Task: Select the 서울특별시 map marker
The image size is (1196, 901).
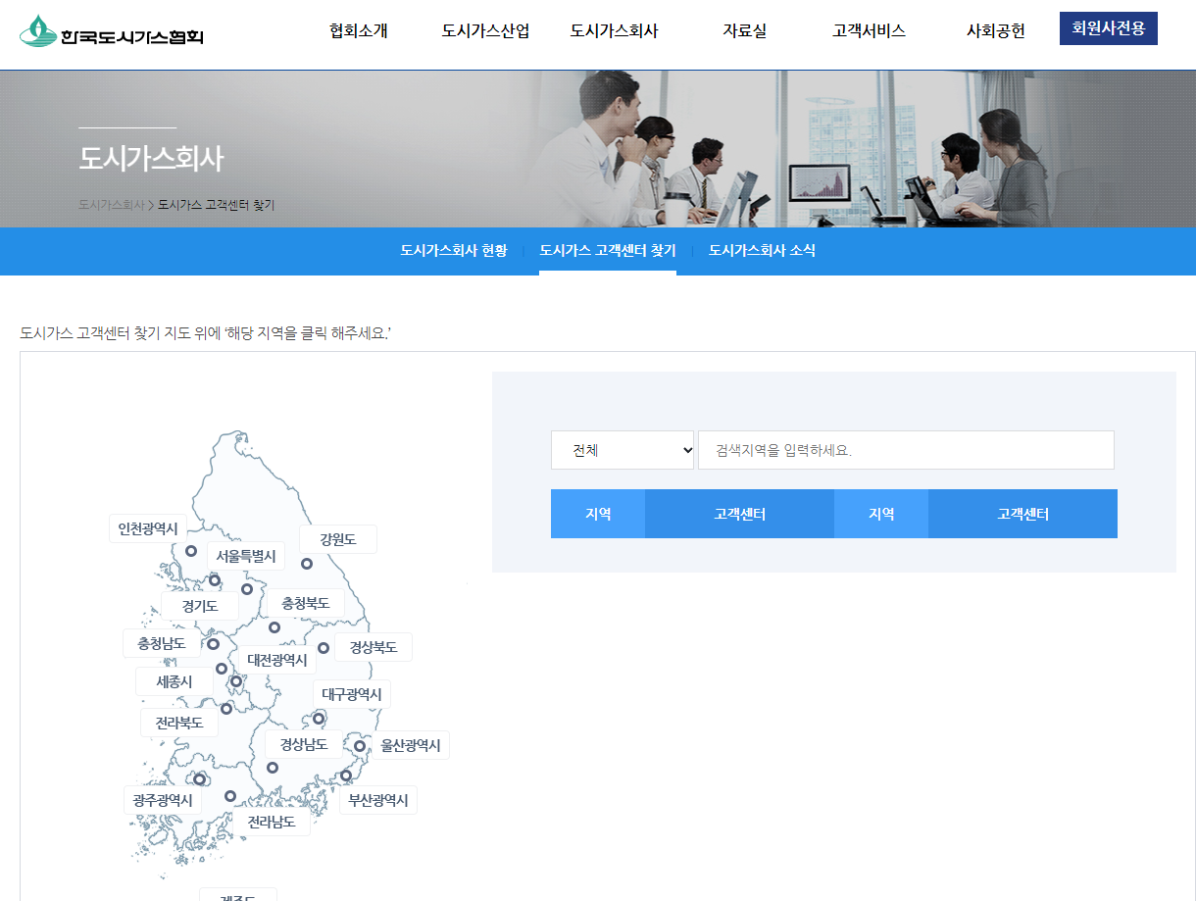Action: pyautogui.click(x=216, y=580)
